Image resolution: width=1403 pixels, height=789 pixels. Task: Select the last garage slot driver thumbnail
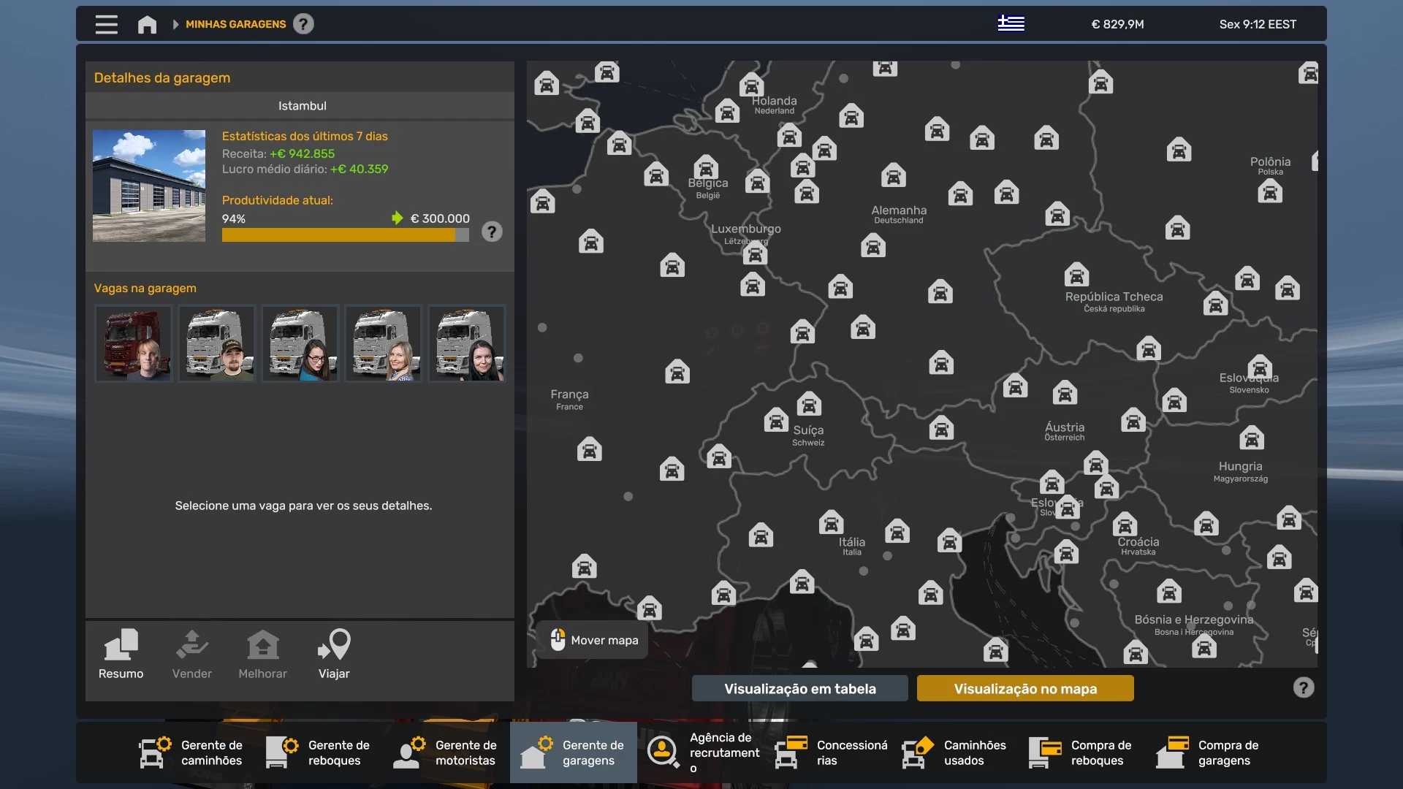click(x=467, y=343)
